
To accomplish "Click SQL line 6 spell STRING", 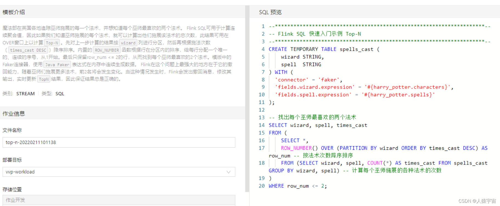I will [x=301, y=64].
